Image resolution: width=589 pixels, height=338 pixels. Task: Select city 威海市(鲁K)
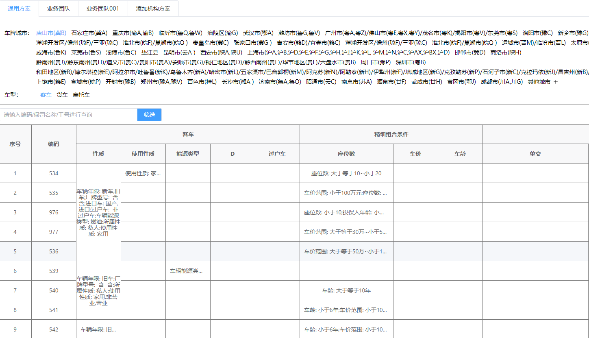coord(51,52)
